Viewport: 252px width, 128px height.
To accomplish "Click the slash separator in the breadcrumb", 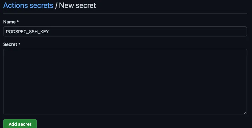I will [x=56, y=6].
